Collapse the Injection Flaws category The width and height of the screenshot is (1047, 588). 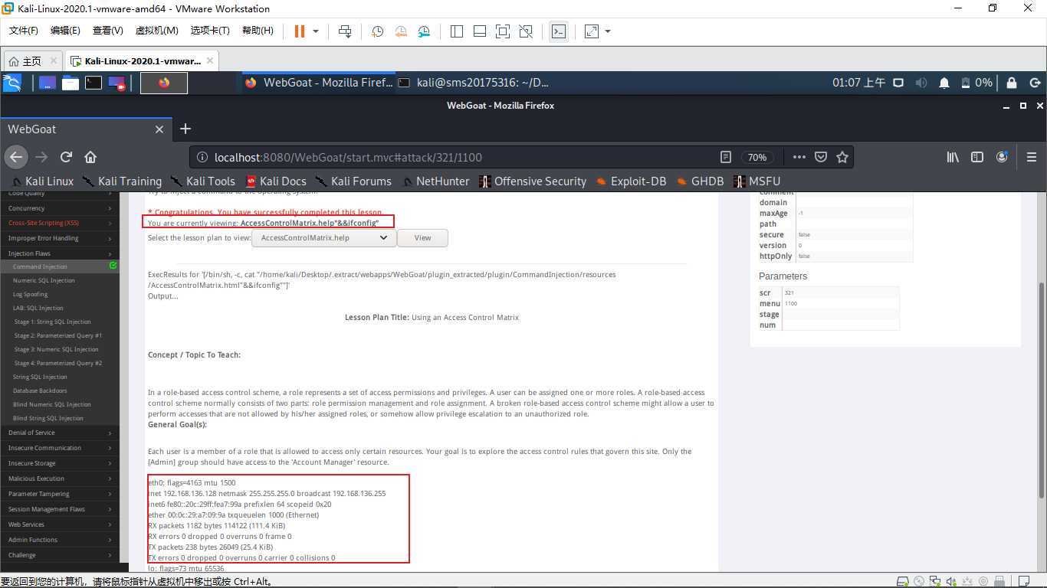[59, 253]
